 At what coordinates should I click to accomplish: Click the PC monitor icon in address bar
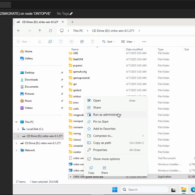pos(62,31)
